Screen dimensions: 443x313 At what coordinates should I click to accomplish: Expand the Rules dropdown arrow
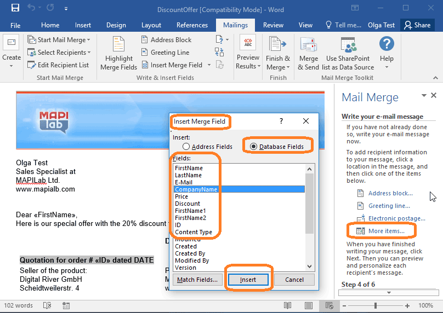227,40
